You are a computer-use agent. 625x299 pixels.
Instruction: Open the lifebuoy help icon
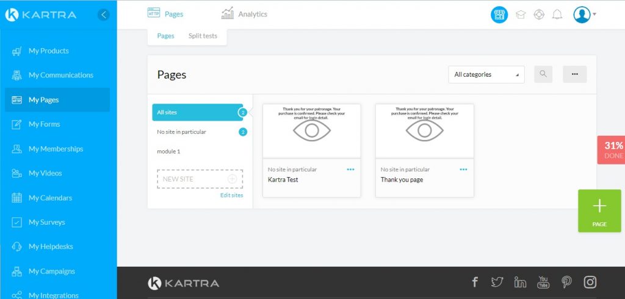click(538, 15)
